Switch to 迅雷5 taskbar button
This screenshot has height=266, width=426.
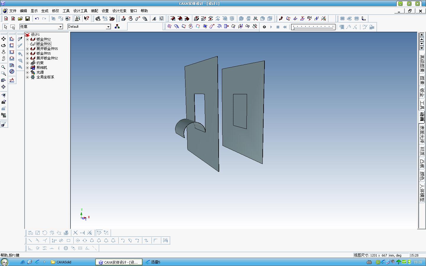pyautogui.click(x=153, y=262)
